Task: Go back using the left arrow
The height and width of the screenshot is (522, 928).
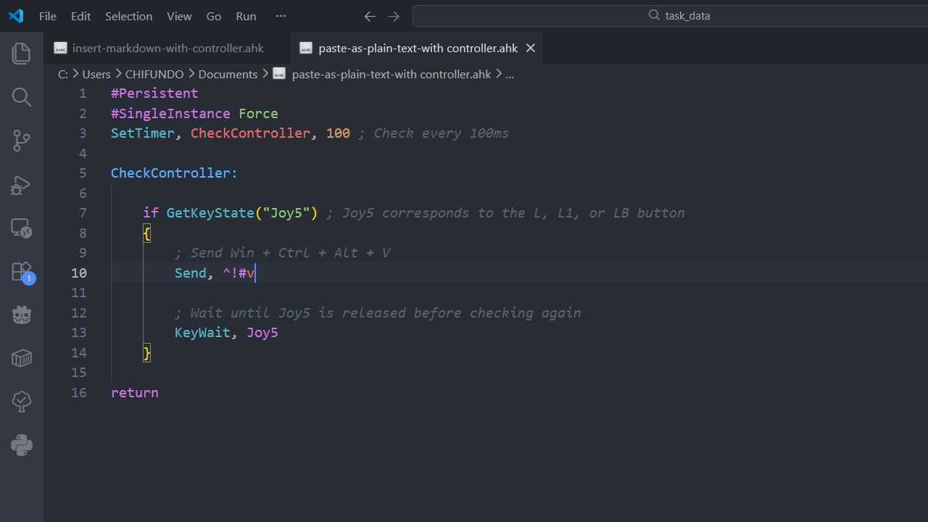Action: [x=370, y=16]
